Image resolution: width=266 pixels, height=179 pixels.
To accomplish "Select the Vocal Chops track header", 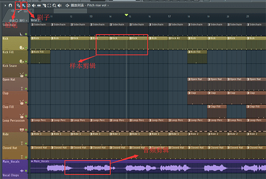I will pos(15,176).
